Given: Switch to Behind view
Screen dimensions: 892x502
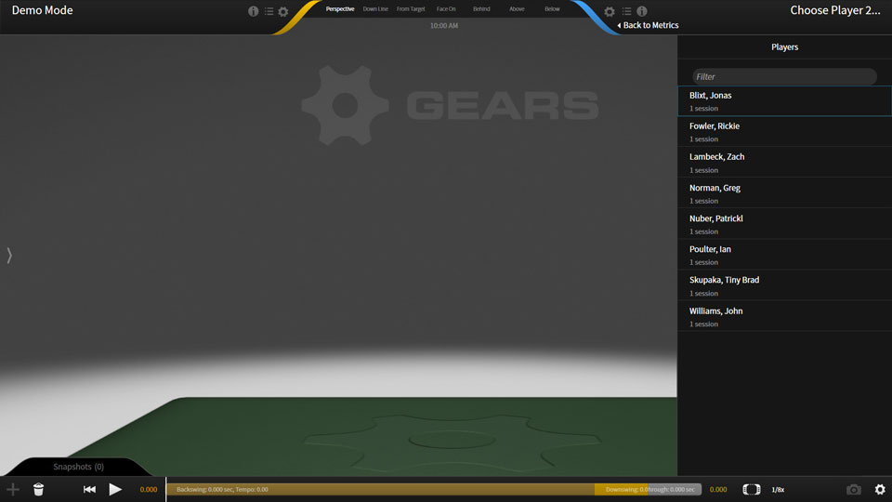Looking at the screenshot, I should (481, 9).
